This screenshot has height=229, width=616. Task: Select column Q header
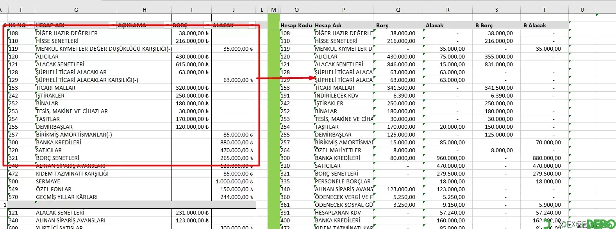[398, 9]
